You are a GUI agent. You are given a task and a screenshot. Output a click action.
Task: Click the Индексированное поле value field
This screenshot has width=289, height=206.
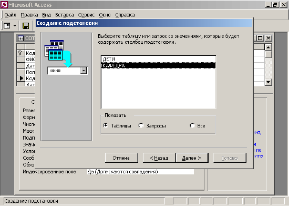[x=140, y=172]
